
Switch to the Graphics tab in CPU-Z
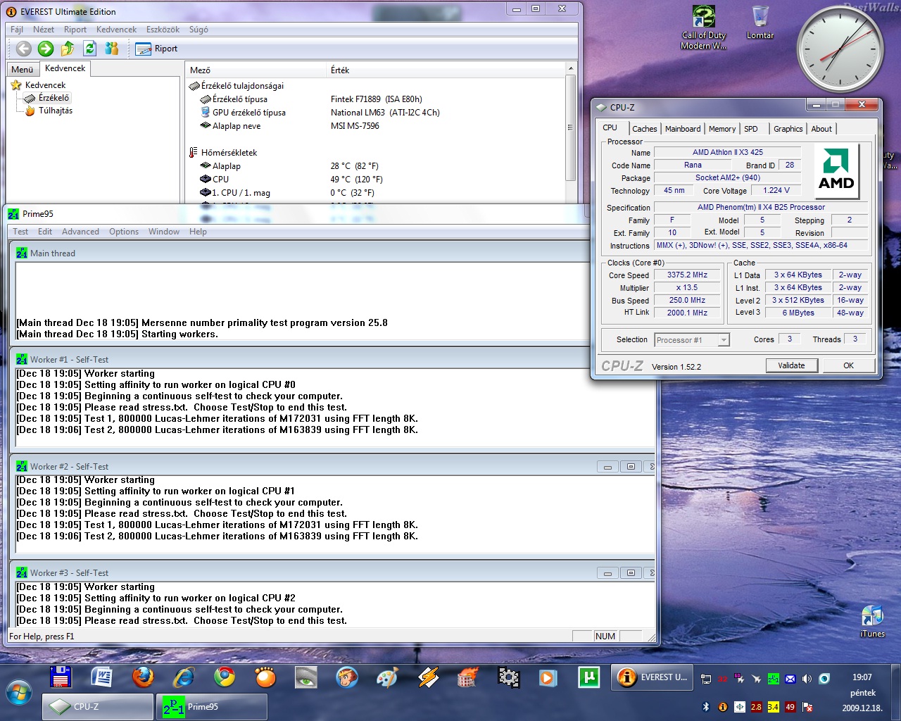tap(788, 129)
